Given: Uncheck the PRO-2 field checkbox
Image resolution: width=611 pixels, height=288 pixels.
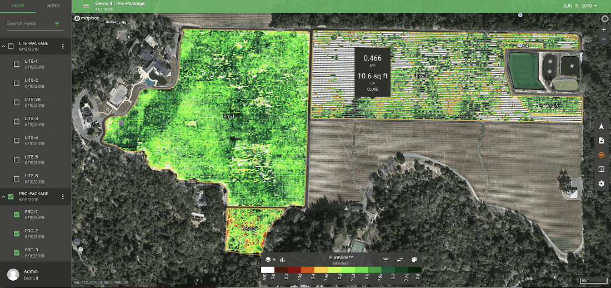Looking at the screenshot, I should pyautogui.click(x=17, y=234).
